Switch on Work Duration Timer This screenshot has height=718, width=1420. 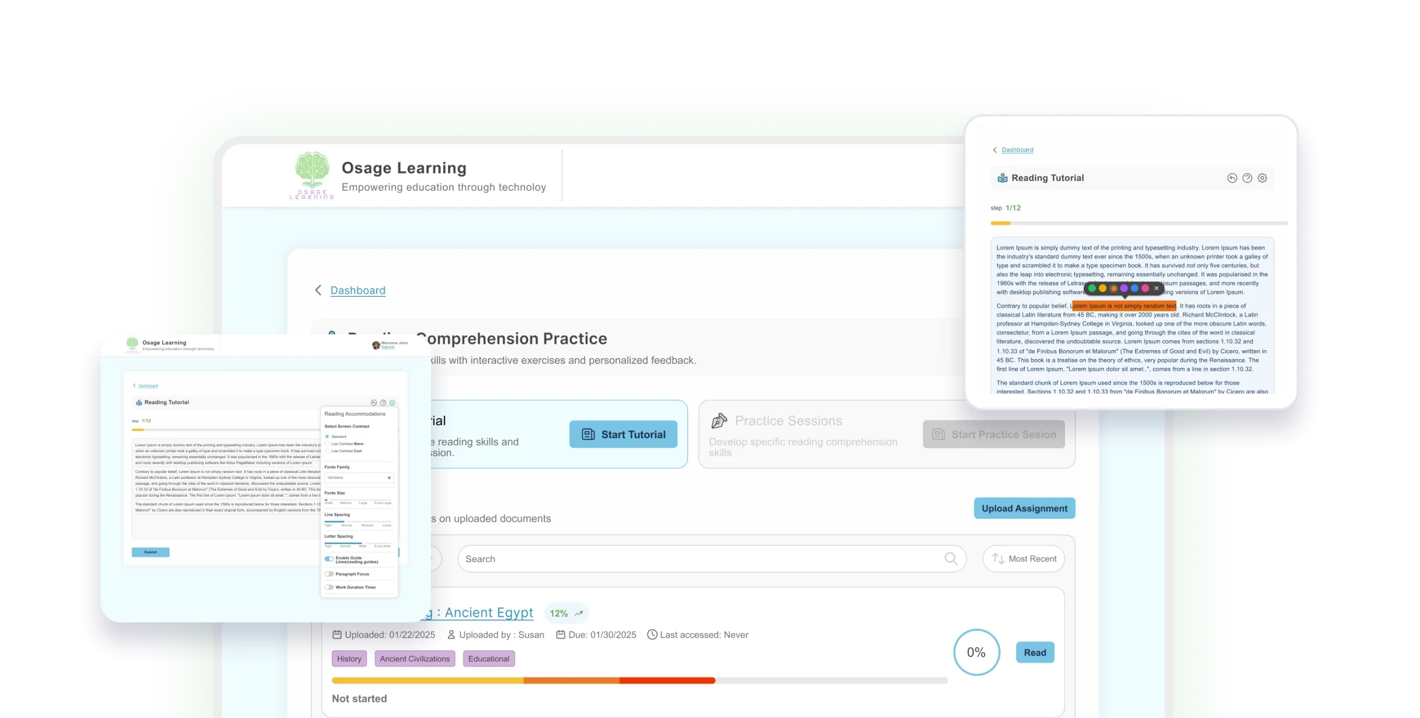(x=329, y=587)
